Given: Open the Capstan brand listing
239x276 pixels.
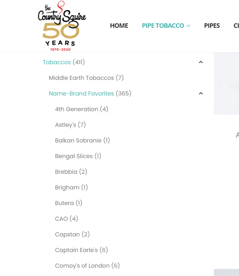Looking at the screenshot, I should 67,234.
